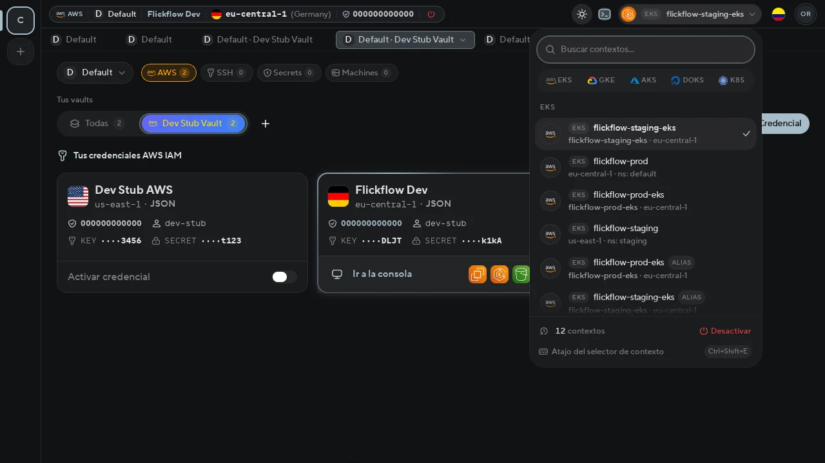825x463 pixels.
Task: Add a new workspace with plus icon in sidebar
Action: [x=21, y=52]
